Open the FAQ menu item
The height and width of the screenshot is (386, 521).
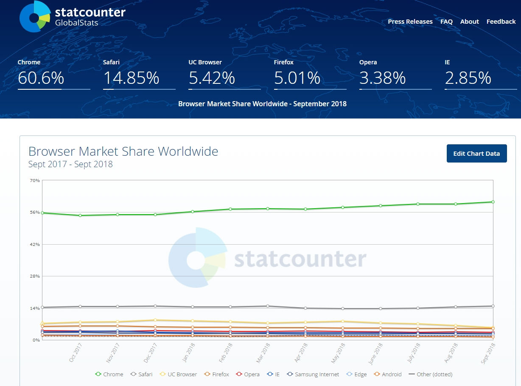446,21
